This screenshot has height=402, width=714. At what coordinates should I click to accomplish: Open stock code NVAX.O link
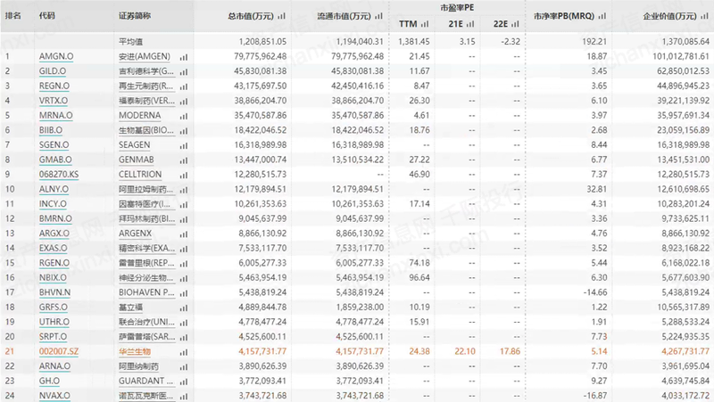tap(54, 396)
